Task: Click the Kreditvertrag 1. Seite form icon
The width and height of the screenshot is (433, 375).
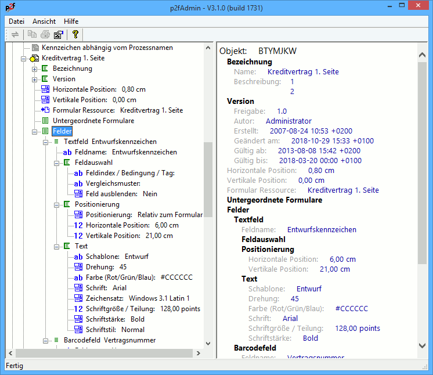Action: tap(35, 58)
